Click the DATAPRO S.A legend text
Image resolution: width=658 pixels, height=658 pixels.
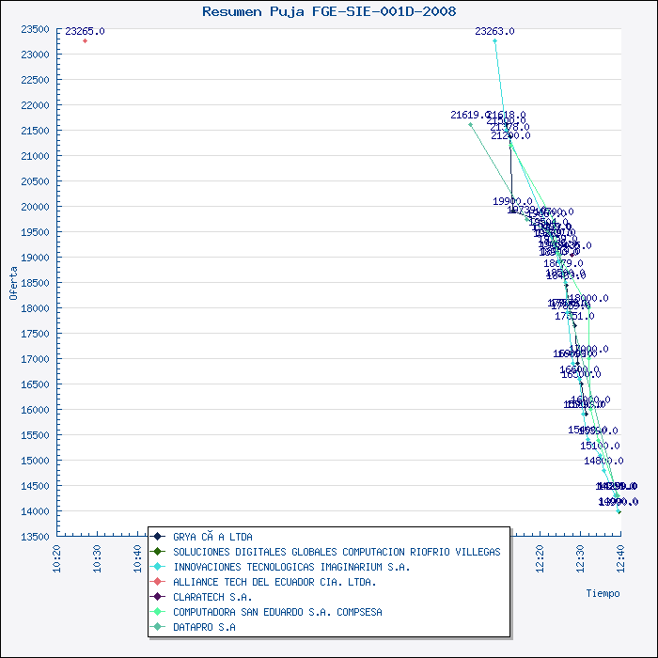[x=204, y=627]
